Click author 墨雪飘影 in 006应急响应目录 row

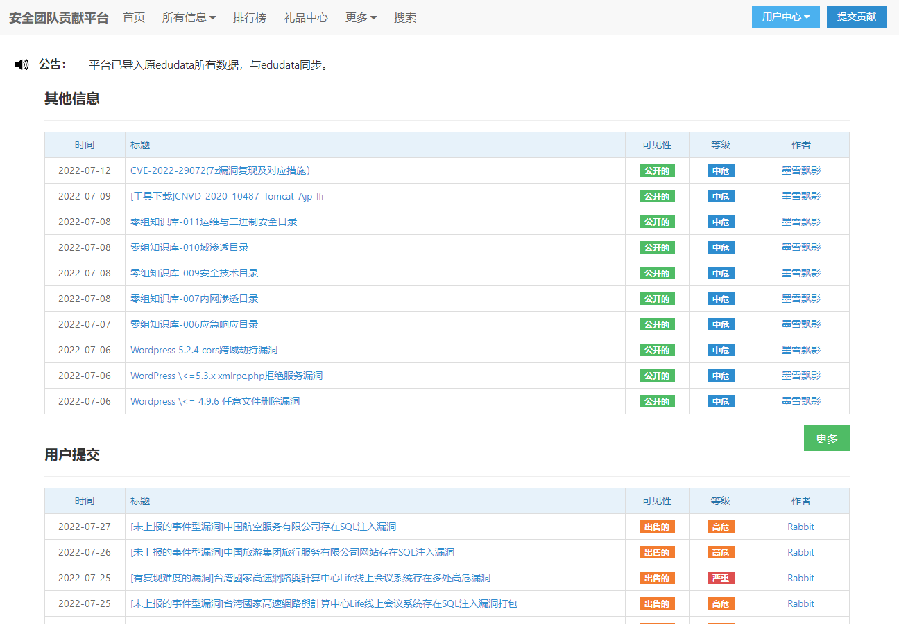[x=801, y=324]
